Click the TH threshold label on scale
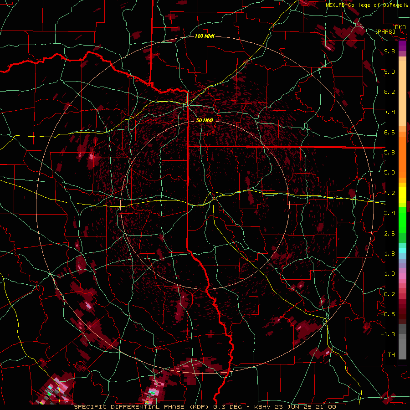Viewport: 410px width, 410px height. (x=391, y=355)
